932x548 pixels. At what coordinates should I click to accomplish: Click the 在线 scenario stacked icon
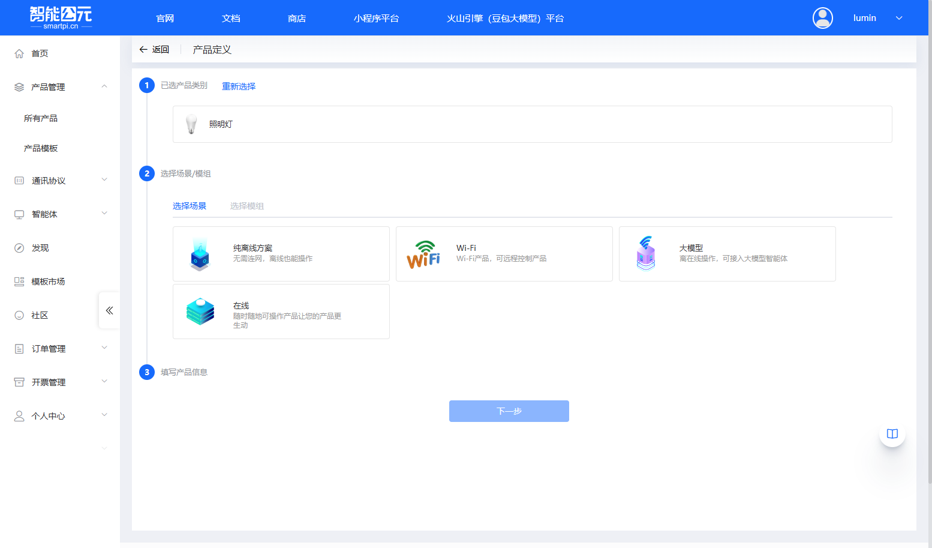click(200, 312)
